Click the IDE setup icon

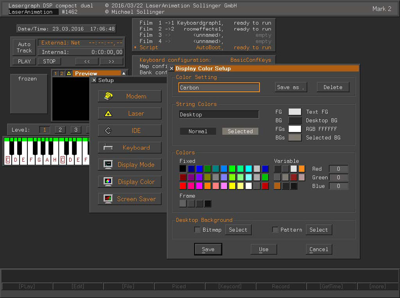[x=108, y=131]
